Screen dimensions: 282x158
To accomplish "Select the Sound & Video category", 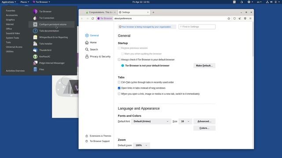I will point(13,33).
